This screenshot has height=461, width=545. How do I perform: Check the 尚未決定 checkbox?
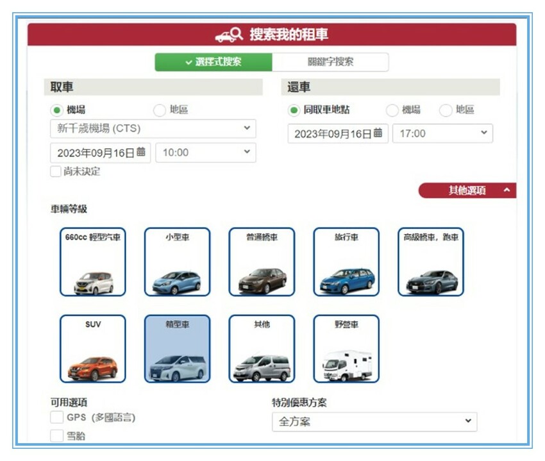(x=56, y=172)
